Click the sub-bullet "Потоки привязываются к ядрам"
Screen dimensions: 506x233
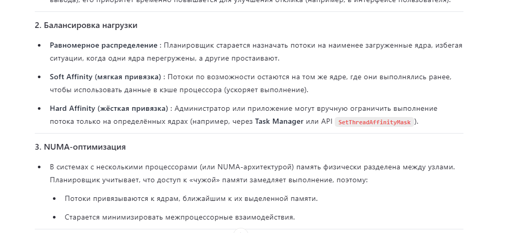[191, 198]
